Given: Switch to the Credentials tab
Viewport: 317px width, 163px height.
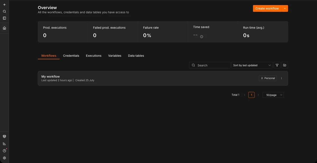Looking at the screenshot, I should (x=71, y=56).
